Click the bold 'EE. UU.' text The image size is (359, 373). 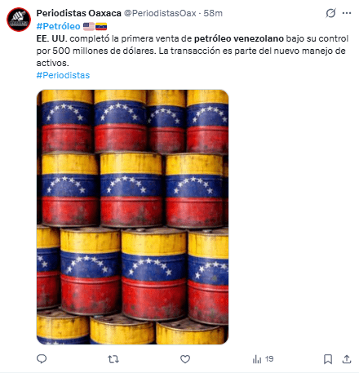click(51, 38)
